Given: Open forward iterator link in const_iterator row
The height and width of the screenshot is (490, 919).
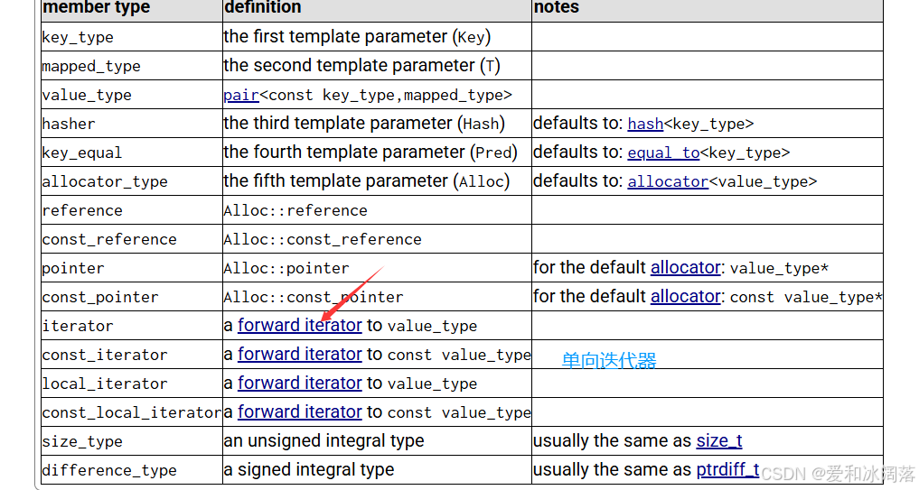Looking at the screenshot, I should pos(299,354).
